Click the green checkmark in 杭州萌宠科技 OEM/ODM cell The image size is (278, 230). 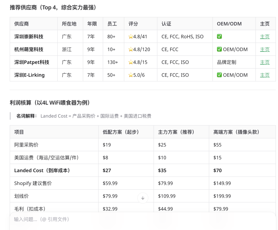pyautogui.click(x=219, y=49)
